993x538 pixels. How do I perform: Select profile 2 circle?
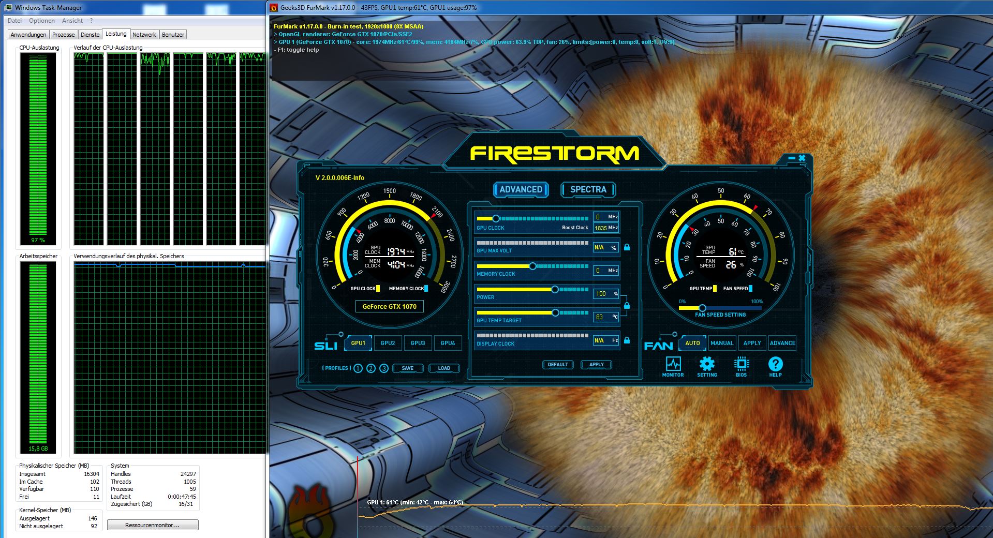tap(371, 368)
